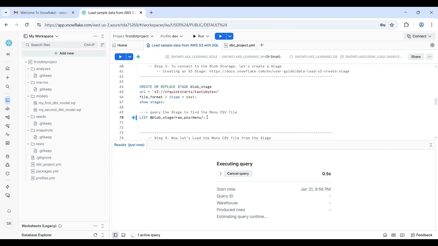Screen dimensions: 438x246
Task: Select the Results tab
Action: point(129,145)
